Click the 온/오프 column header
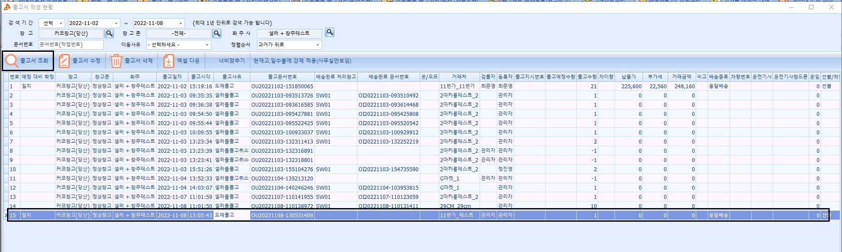 point(430,77)
